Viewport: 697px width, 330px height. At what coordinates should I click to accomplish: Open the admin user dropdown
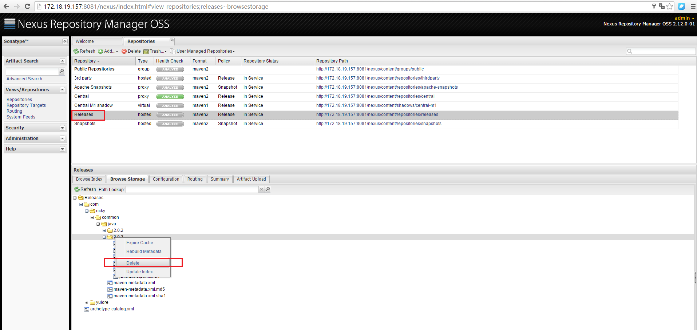pyautogui.click(x=685, y=18)
